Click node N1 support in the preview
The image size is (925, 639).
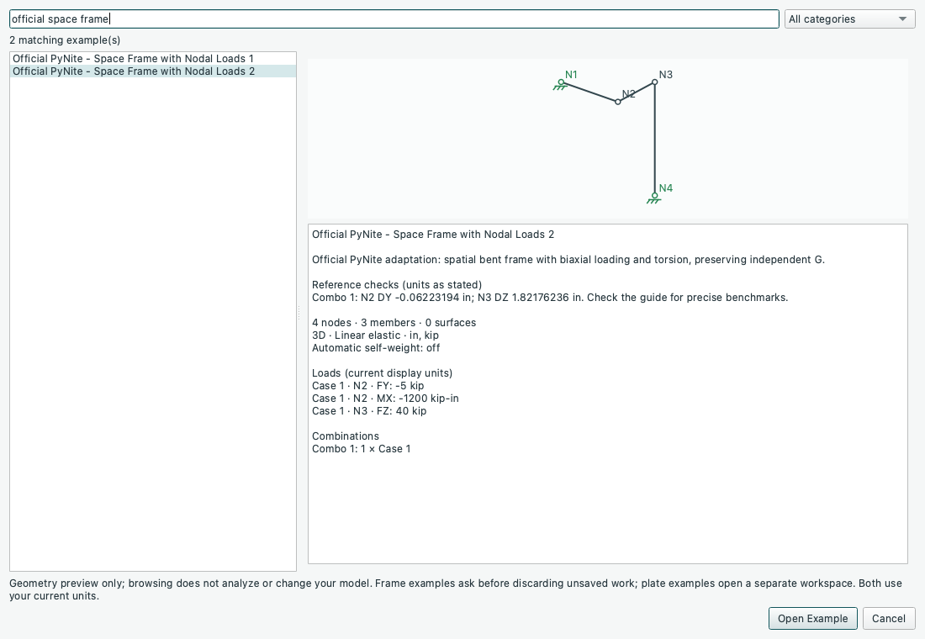561,82
